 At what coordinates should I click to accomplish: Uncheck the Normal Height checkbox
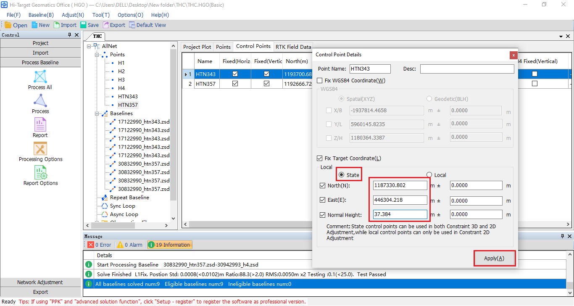point(323,215)
